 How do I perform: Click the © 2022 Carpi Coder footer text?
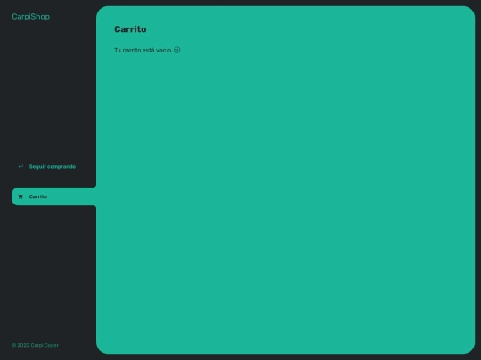coord(36,345)
